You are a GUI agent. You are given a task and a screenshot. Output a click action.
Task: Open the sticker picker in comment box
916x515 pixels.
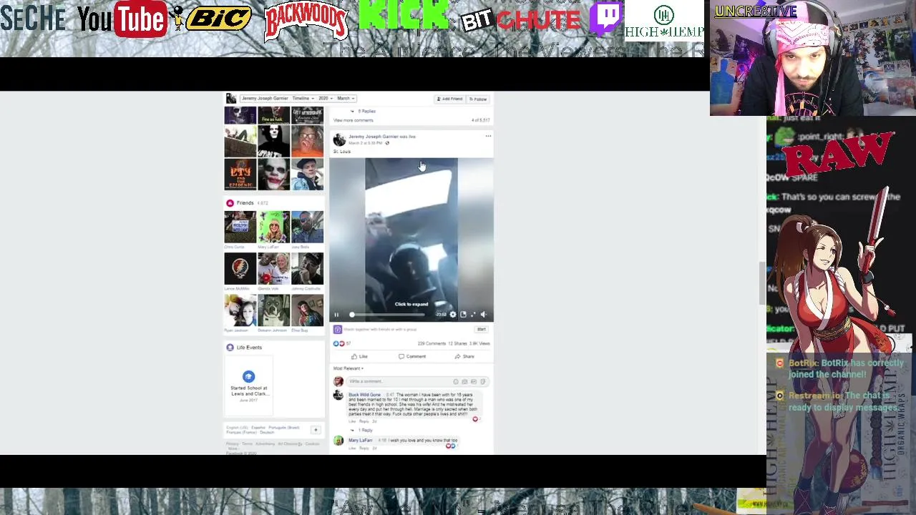(482, 382)
